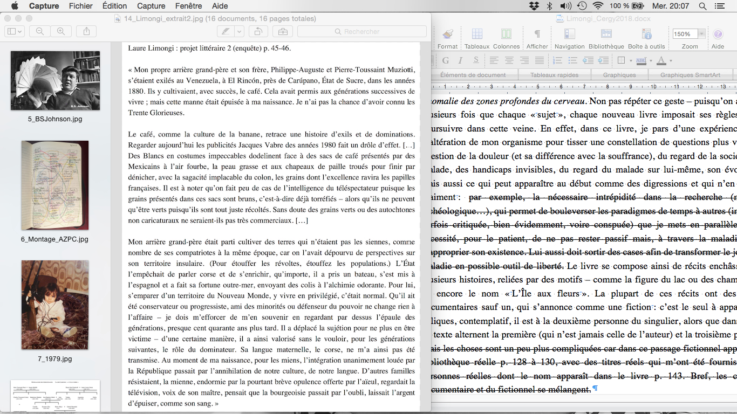Open the markup toolbox in Preview
This screenshot has height=414, width=737.
tap(283, 32)
